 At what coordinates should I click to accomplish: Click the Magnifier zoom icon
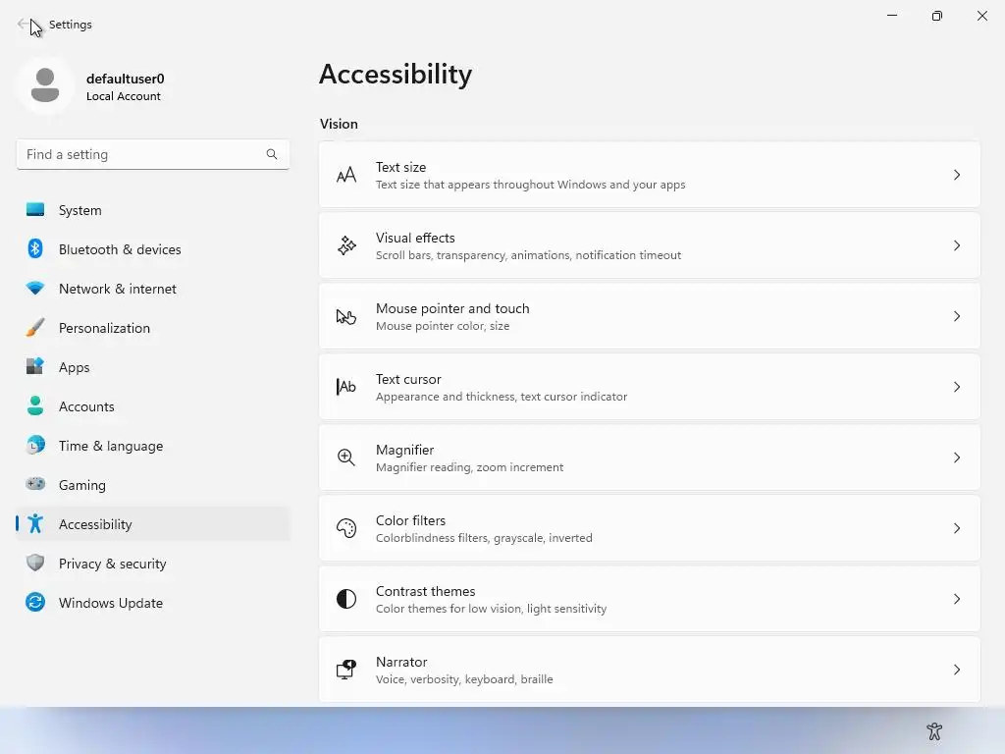tap(346, 458)
